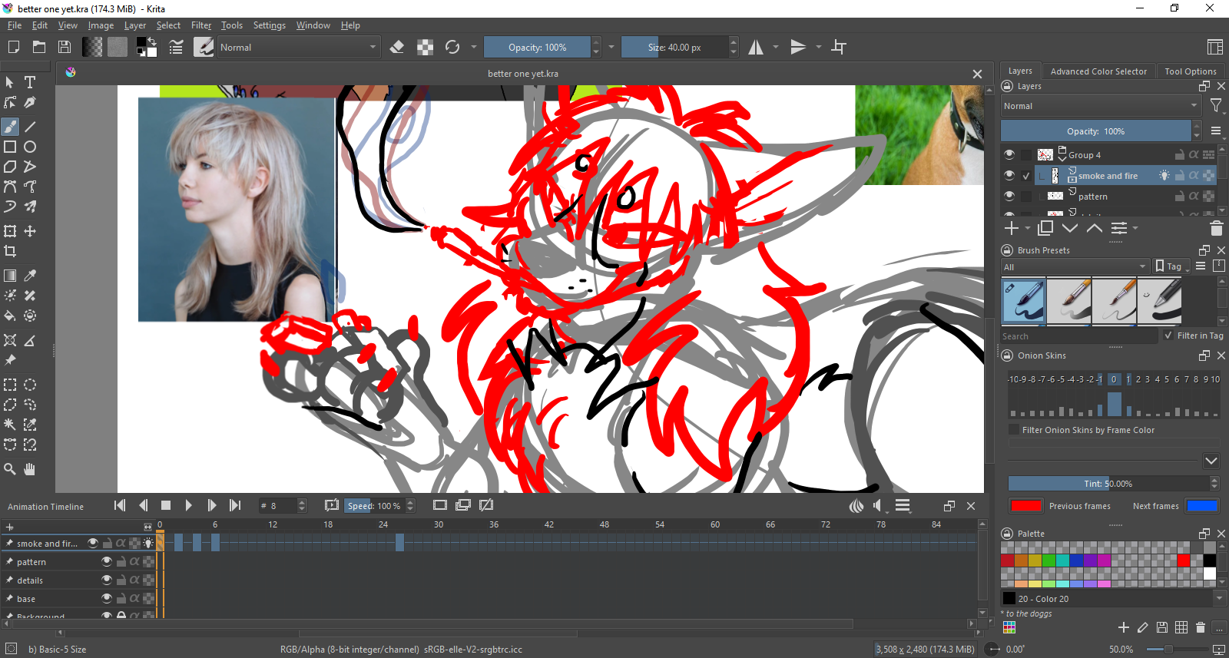This screenshot has width=1229, height=658.
Task: Choose the Fill bucket tool
Action: pos(10,316)
